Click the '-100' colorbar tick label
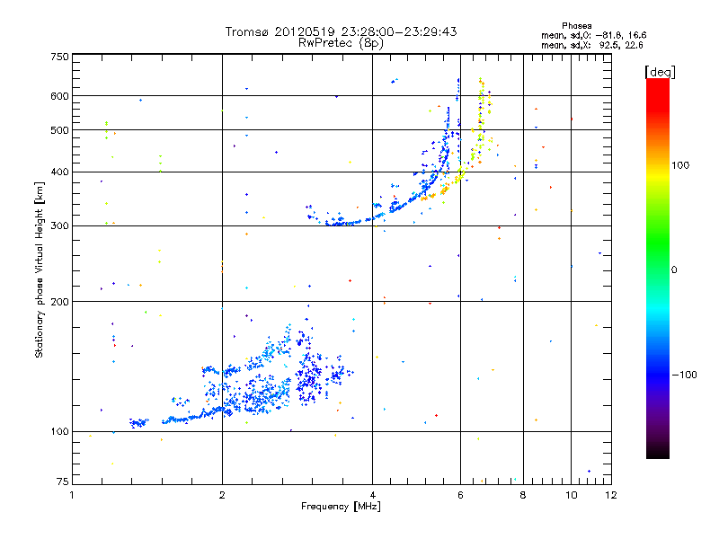 [x=685, y=375]
